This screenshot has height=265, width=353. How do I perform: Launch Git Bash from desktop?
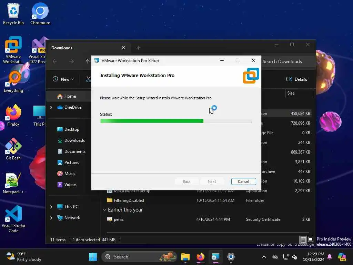point(13,149)
